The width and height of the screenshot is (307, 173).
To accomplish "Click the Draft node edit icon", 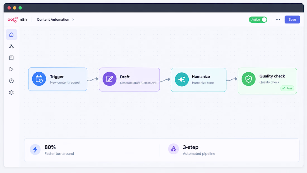I will [109, 79].
